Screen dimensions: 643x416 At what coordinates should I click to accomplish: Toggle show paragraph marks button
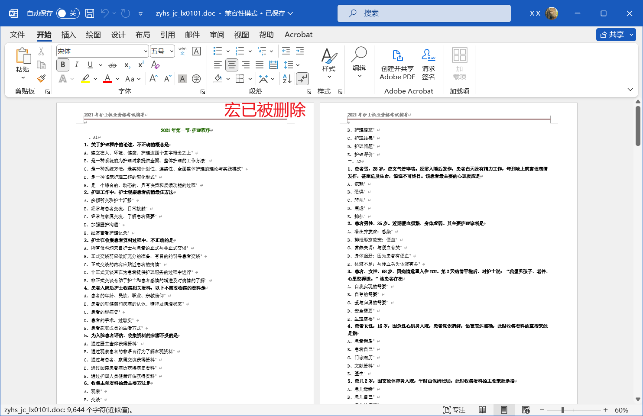pos(302,79)
